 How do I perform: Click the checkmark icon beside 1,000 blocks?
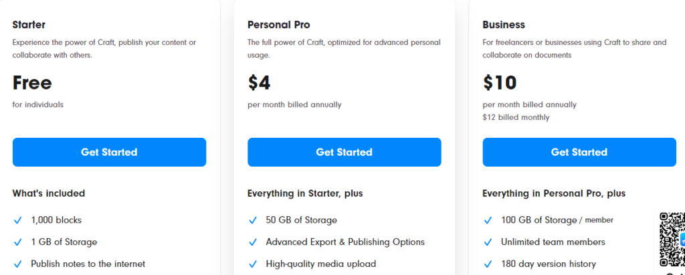pyautogui.click(x=17, y=220)
